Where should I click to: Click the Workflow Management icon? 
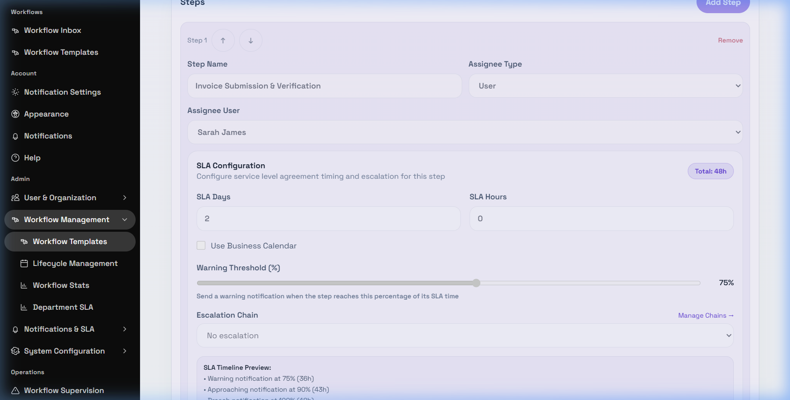[x=15, y=219]
